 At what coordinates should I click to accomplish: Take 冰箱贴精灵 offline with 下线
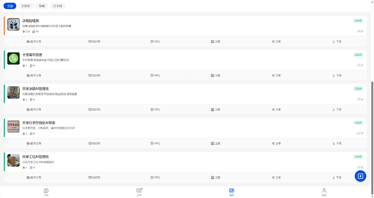(x=337, y=42)
